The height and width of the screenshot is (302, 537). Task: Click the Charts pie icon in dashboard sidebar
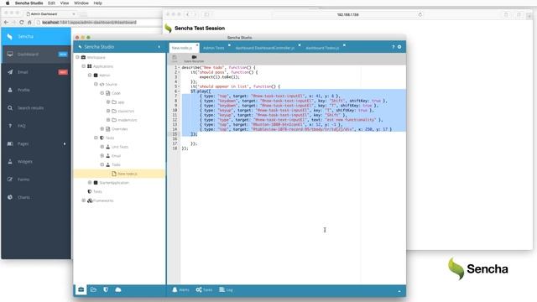[10, 197]
